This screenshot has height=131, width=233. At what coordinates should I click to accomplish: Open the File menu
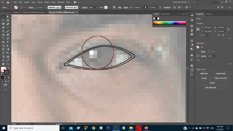[x=15, y=2]
